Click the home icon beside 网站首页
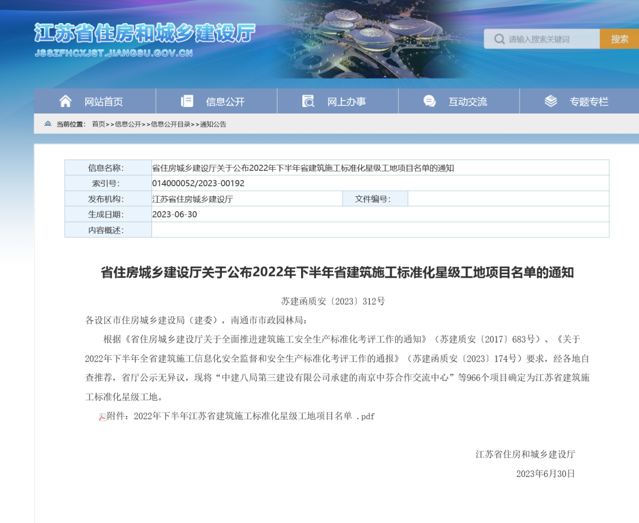 point(66,101)
